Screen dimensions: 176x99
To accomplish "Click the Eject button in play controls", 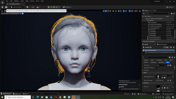I will click(57, 7).
